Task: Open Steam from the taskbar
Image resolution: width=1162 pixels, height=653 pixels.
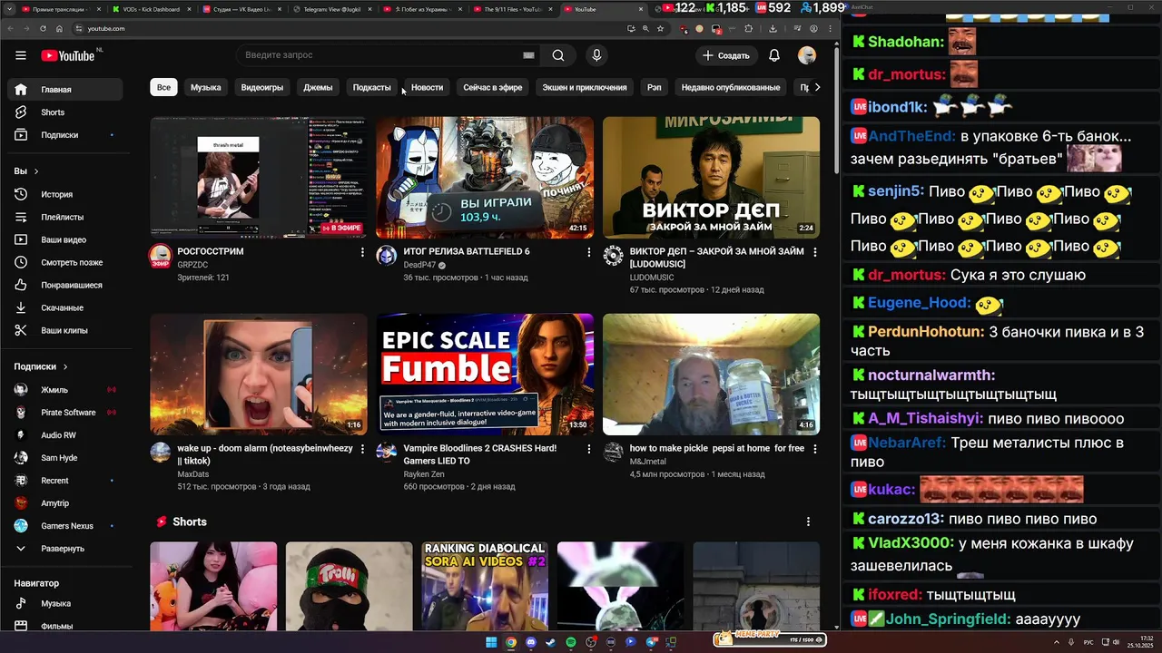Action: point(551,642)
